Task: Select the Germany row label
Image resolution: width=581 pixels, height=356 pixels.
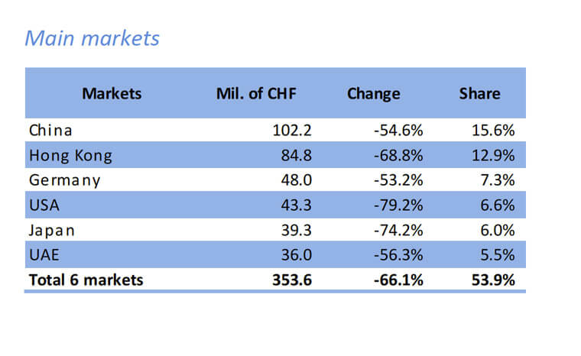Action: 64,181
